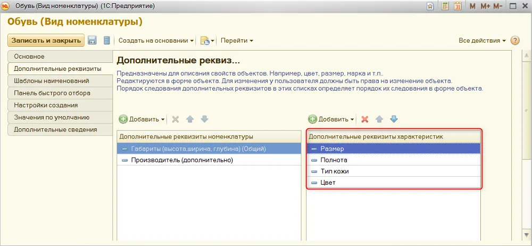
Task: Select the Производитель (дополнительно) row
Action: [209, 160]
